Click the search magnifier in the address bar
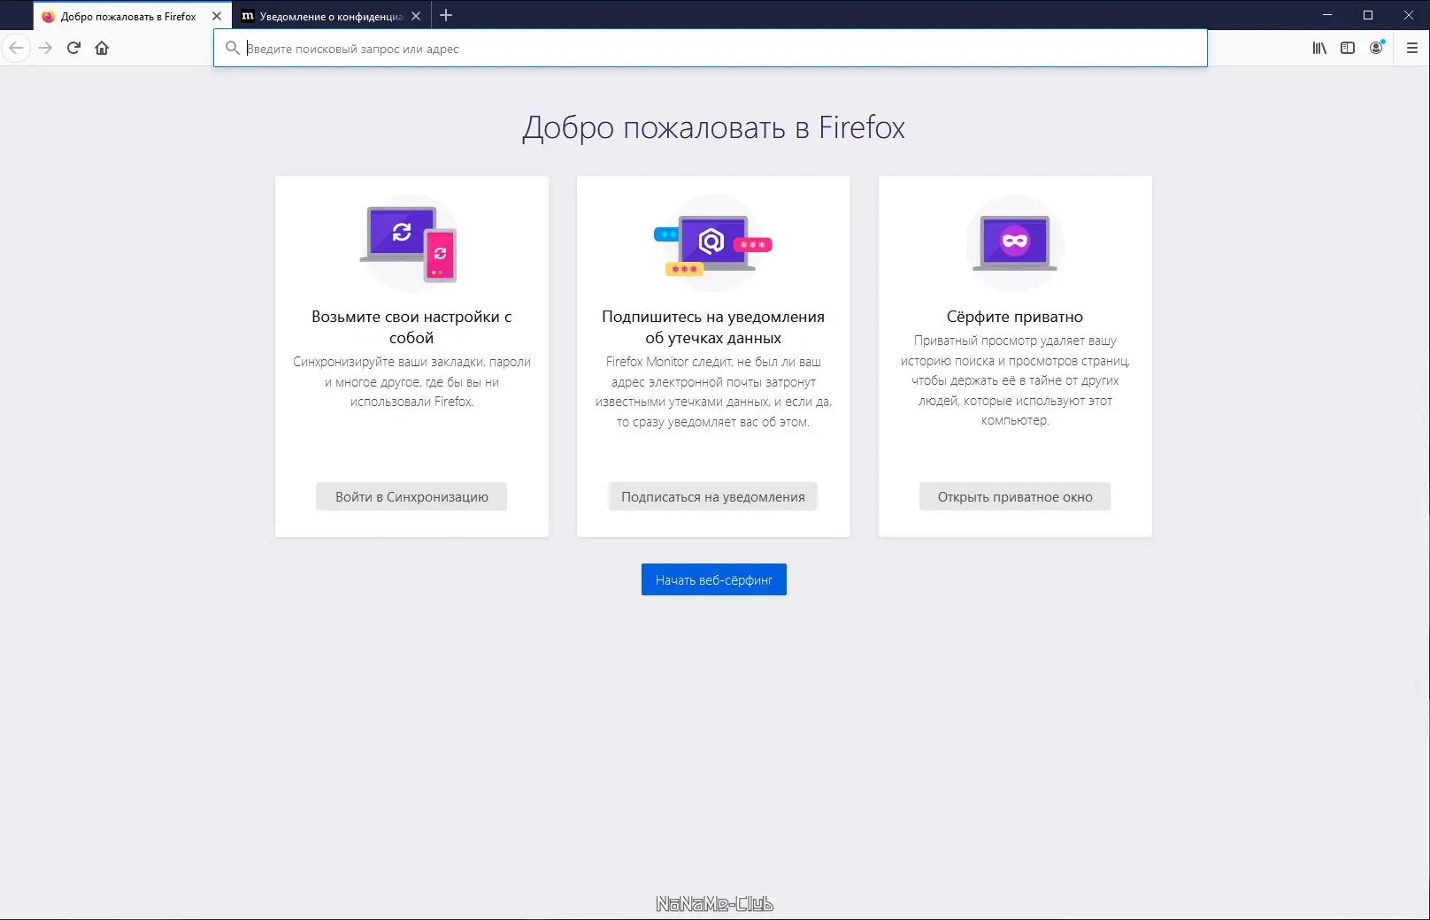 coord(230,48)
